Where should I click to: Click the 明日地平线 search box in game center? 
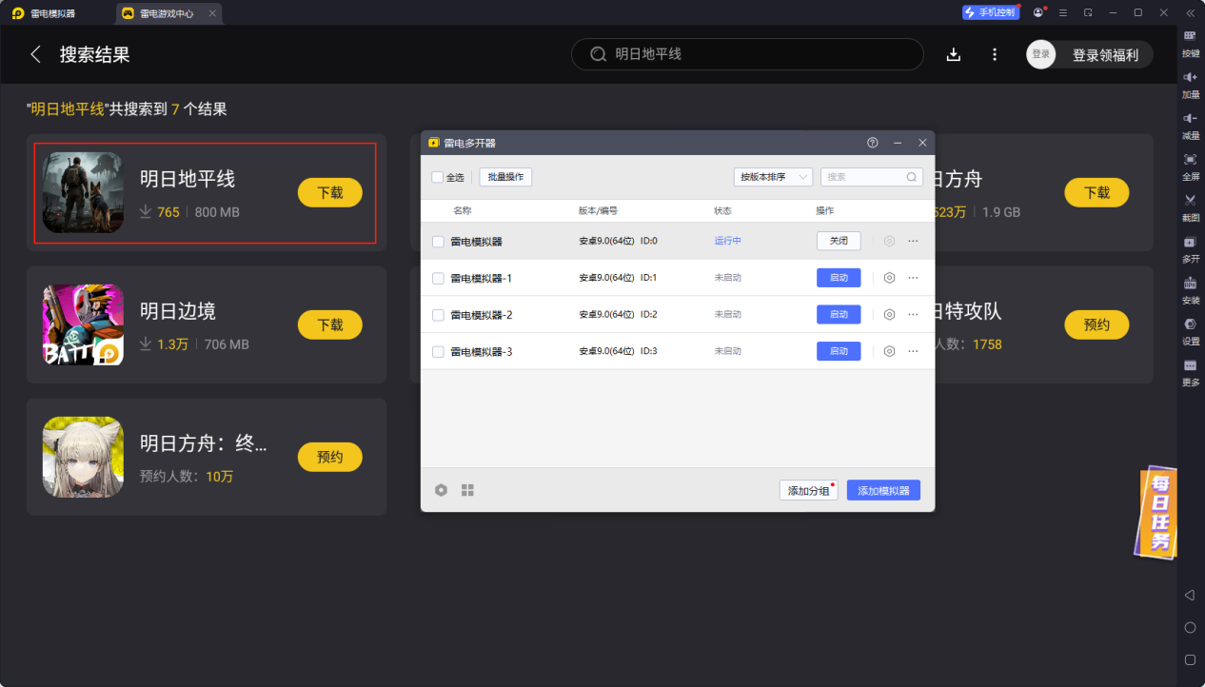pyautogui.click(x=747, y=54)
